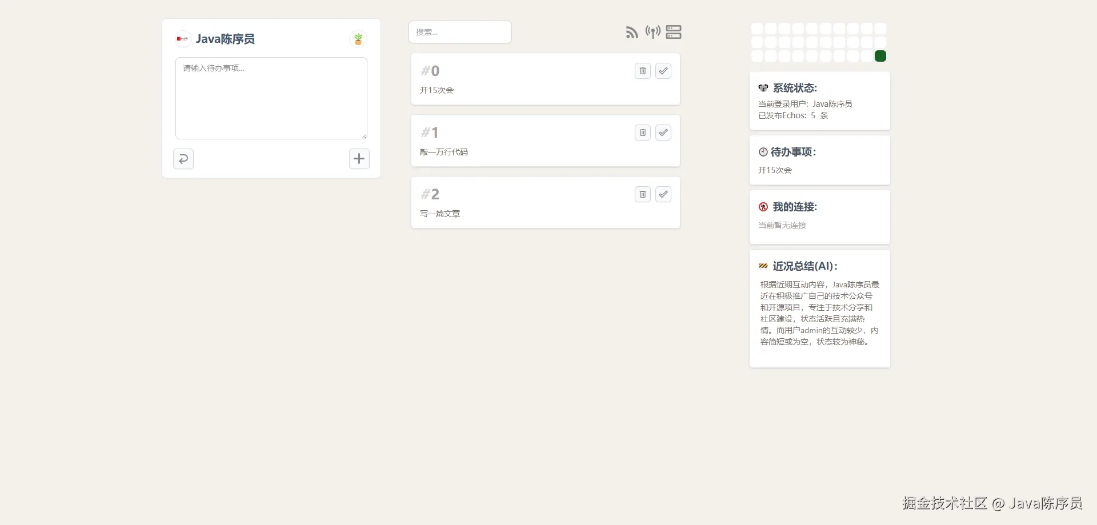Screen dimensions: 1097x525
Task: Delete todo item #2
Action: pyautogui.click(x=643, y=194)
